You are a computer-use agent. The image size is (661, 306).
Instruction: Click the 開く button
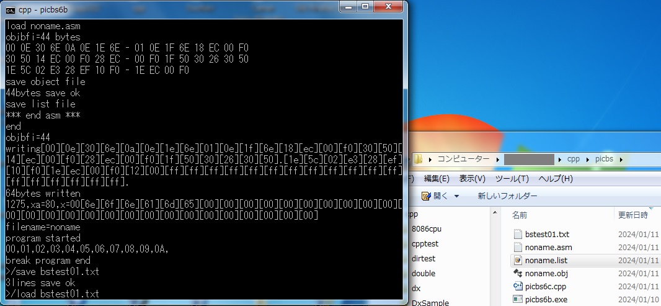point(440,196)
